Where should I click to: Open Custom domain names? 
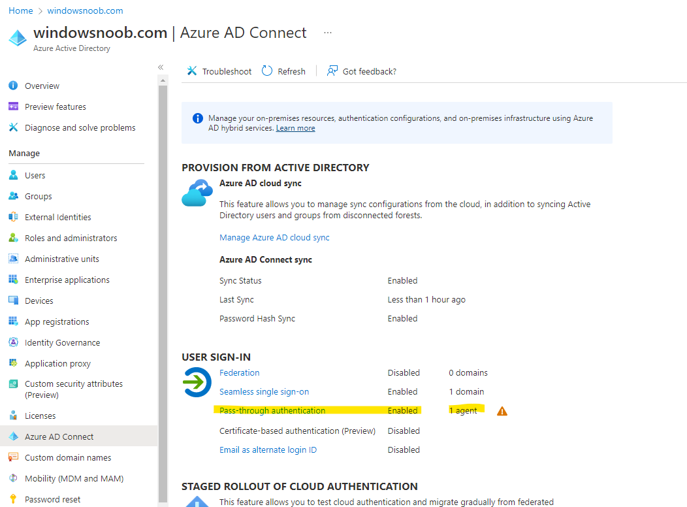tap(68, 457)
